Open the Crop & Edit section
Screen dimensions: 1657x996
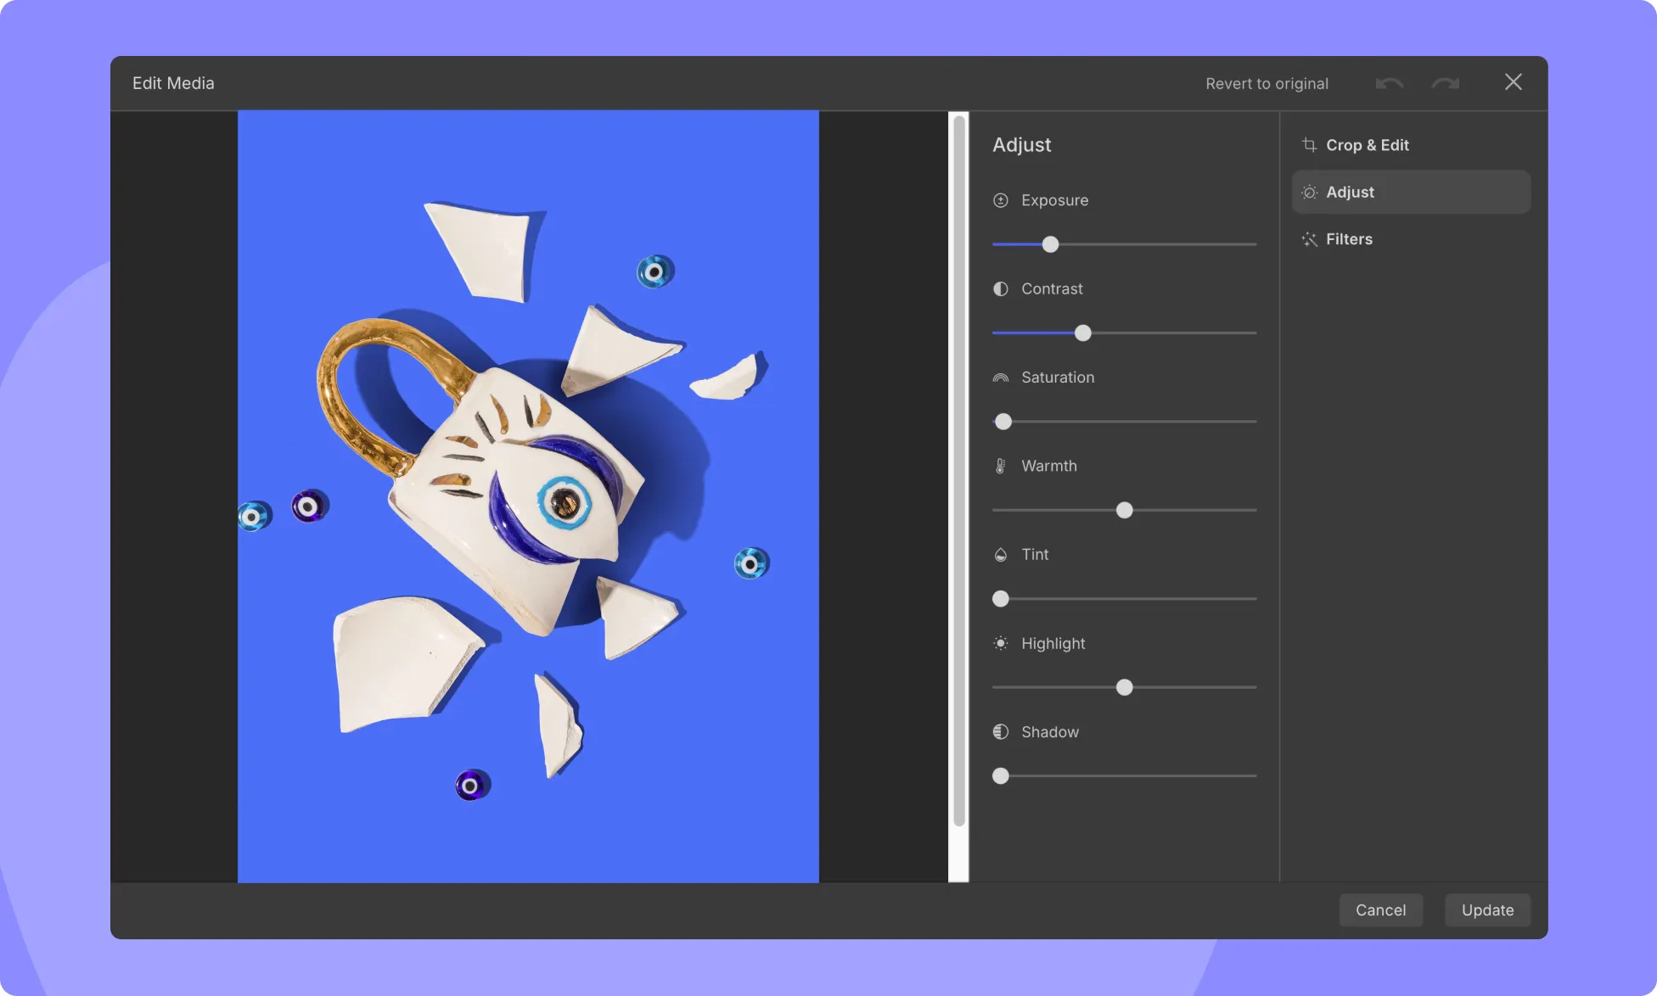coord(1411,145)
